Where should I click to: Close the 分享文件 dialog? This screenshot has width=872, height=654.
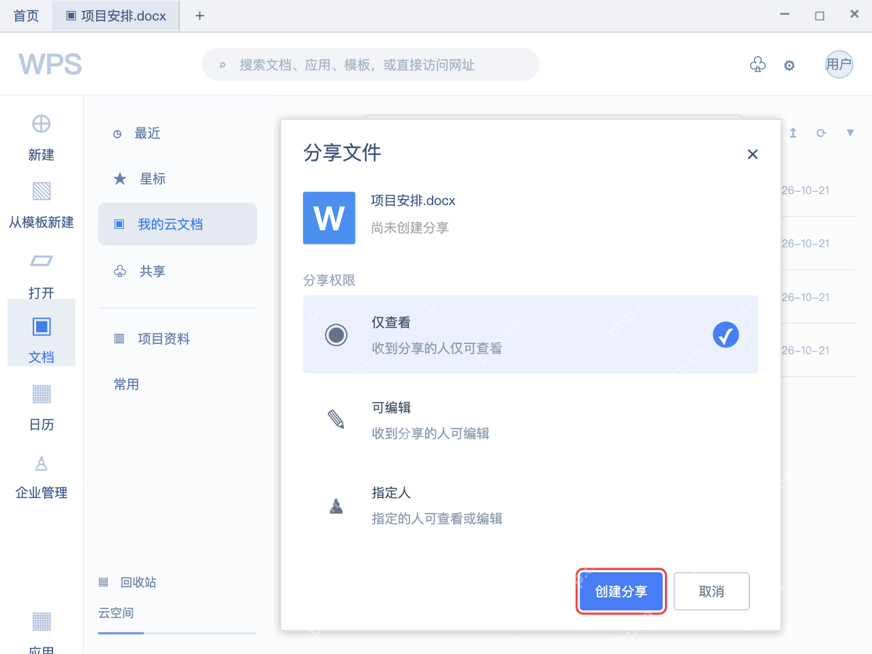(753, 154)
